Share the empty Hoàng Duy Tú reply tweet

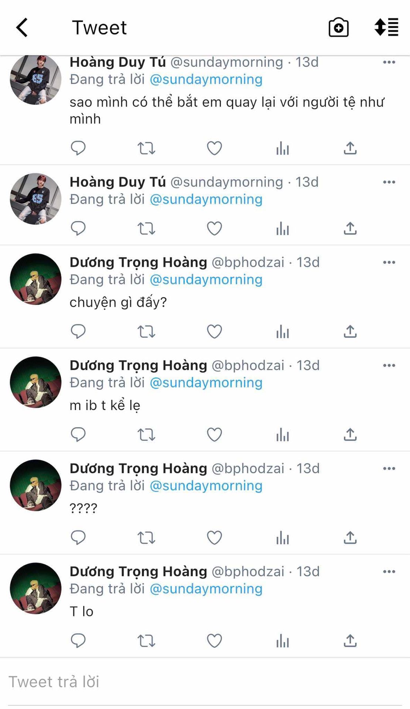[350, 229]
